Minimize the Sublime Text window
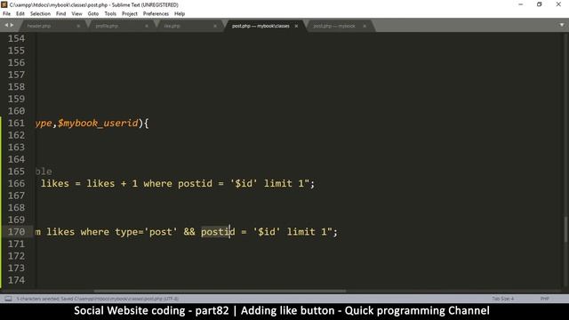The image size is (569, 320). 521,4
